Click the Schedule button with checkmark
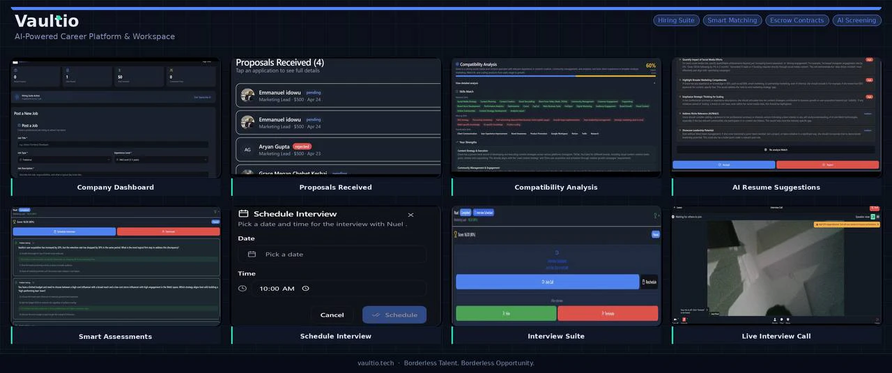The height and width of the screenshot is (373, 892). (x=394, y=315)
